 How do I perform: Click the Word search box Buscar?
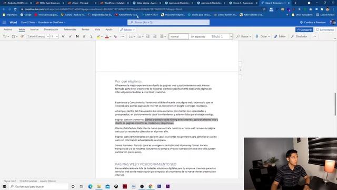click(x=168, y=22)
